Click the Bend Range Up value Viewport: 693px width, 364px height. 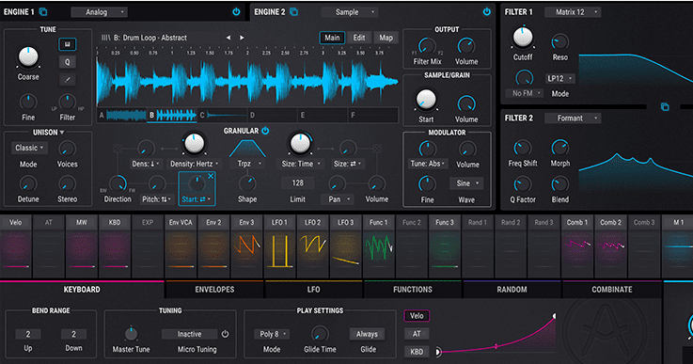click(x=28, y=334)
